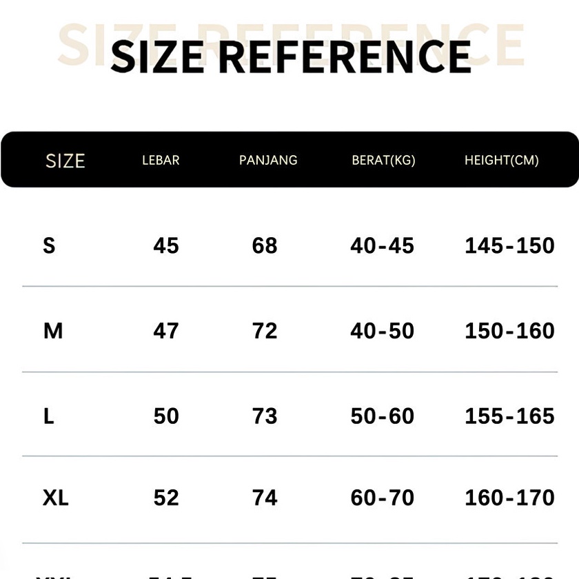Screen dimensions: 579x579
Task: Click the weight range 40-45
Action: pos(382,245)
